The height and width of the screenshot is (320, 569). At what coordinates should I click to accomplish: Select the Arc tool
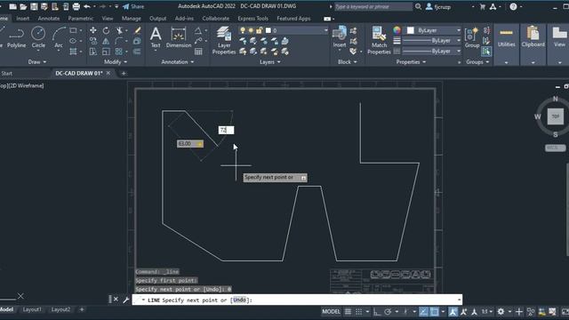point(59,37)
